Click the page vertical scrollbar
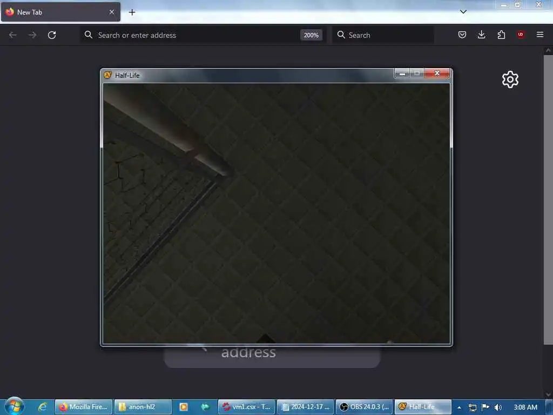 point(548,199)
